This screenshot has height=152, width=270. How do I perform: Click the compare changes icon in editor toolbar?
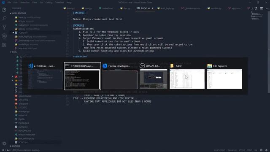pos(256,8)
